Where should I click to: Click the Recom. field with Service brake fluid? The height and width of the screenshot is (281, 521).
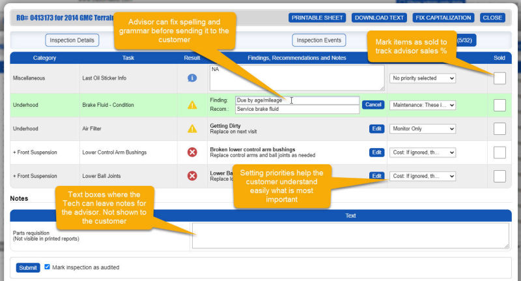point(297,110)
